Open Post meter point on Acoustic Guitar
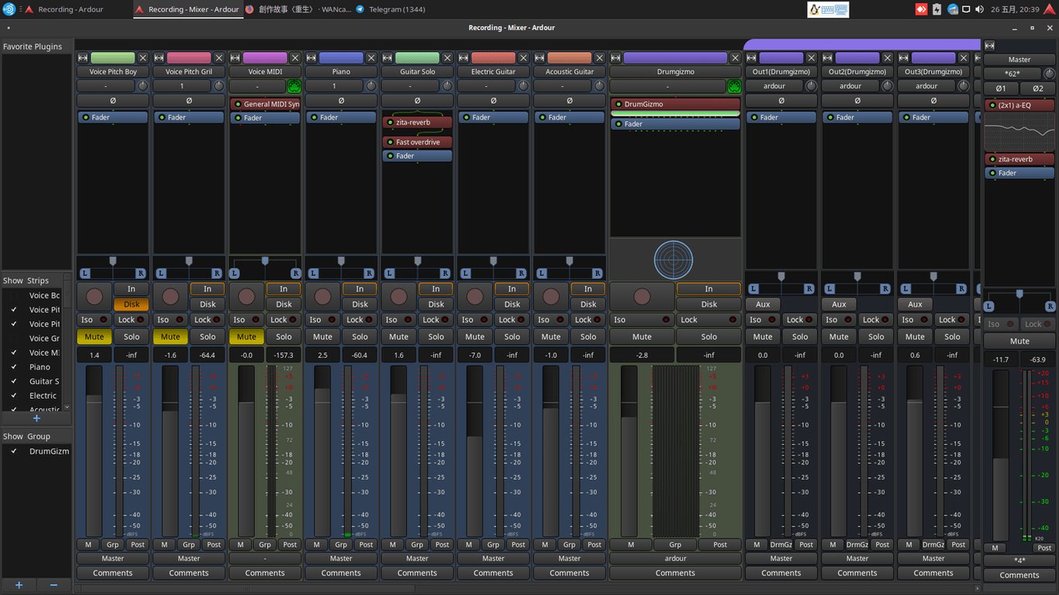The width and height of the screenshot is (1059, 595). click(x=594, y=545)
